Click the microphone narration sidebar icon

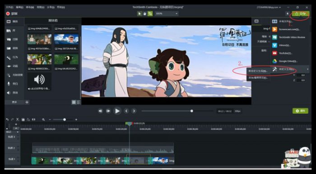(x=9, y=84)
